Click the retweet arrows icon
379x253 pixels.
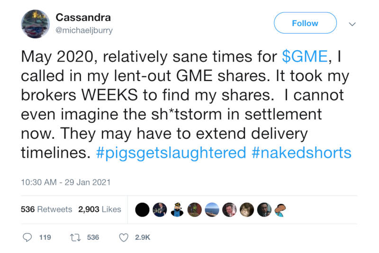(75, 237)
